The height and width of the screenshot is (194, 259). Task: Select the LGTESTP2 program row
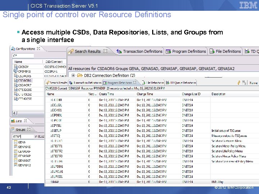coord(152,151)
